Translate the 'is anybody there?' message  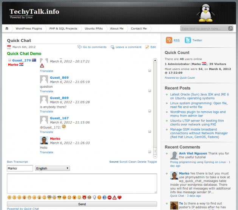(46, 112)
